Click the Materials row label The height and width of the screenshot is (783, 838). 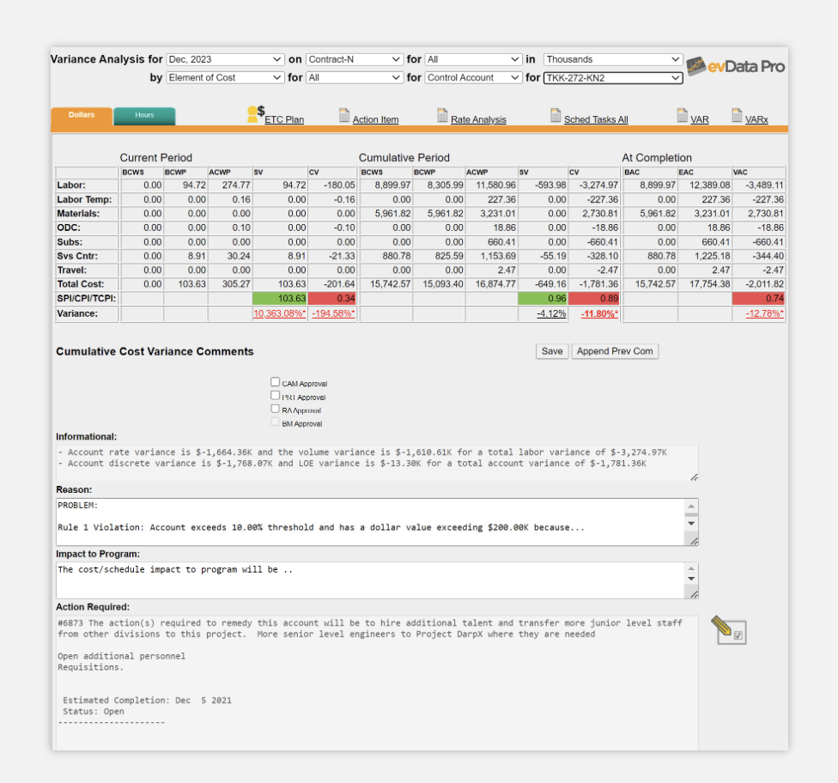(x=78, y=213)
